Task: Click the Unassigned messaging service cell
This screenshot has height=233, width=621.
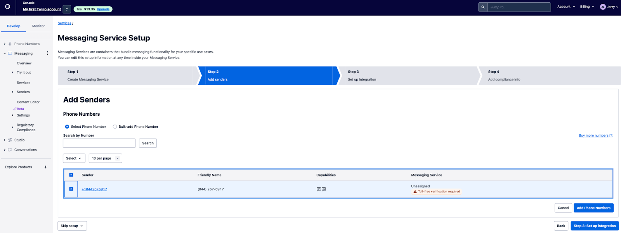Action: (420, 186)
